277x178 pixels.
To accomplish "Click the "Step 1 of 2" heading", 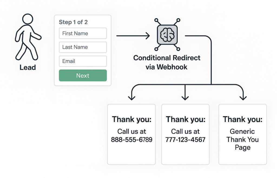I will coord(73,22).
